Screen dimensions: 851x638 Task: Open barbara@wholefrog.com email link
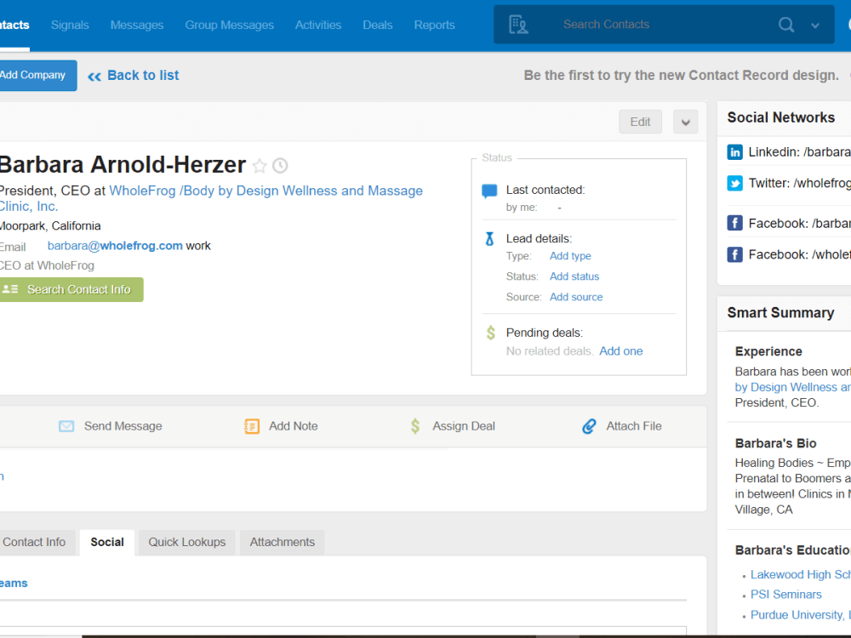pyautogui.click(x=115, y=246)
